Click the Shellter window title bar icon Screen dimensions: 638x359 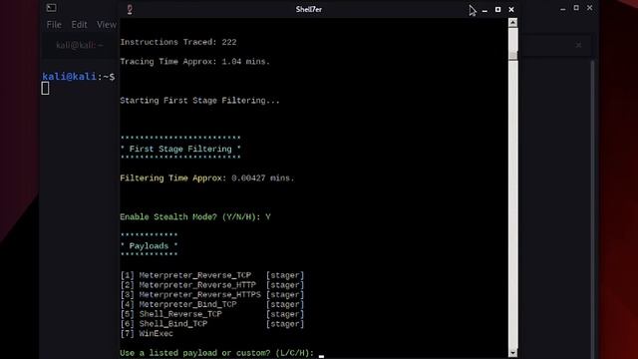tap(130, 9)
